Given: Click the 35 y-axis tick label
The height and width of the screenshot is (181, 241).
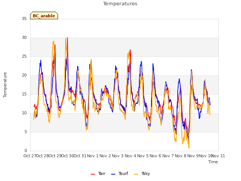Looking at the screenshot, I should [24, 18].
